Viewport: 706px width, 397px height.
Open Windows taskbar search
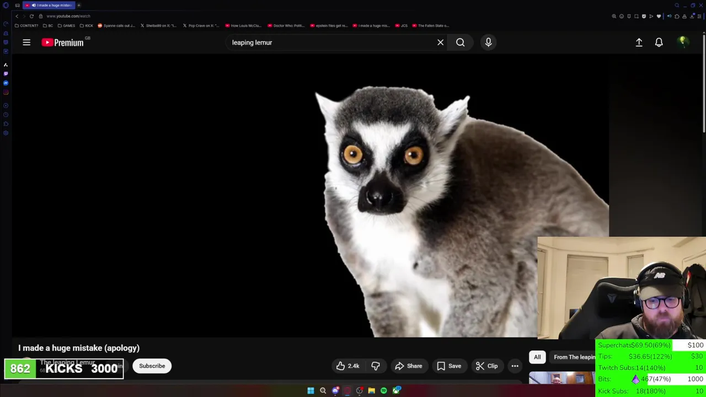pyautogui.click(x=323, y=390)
